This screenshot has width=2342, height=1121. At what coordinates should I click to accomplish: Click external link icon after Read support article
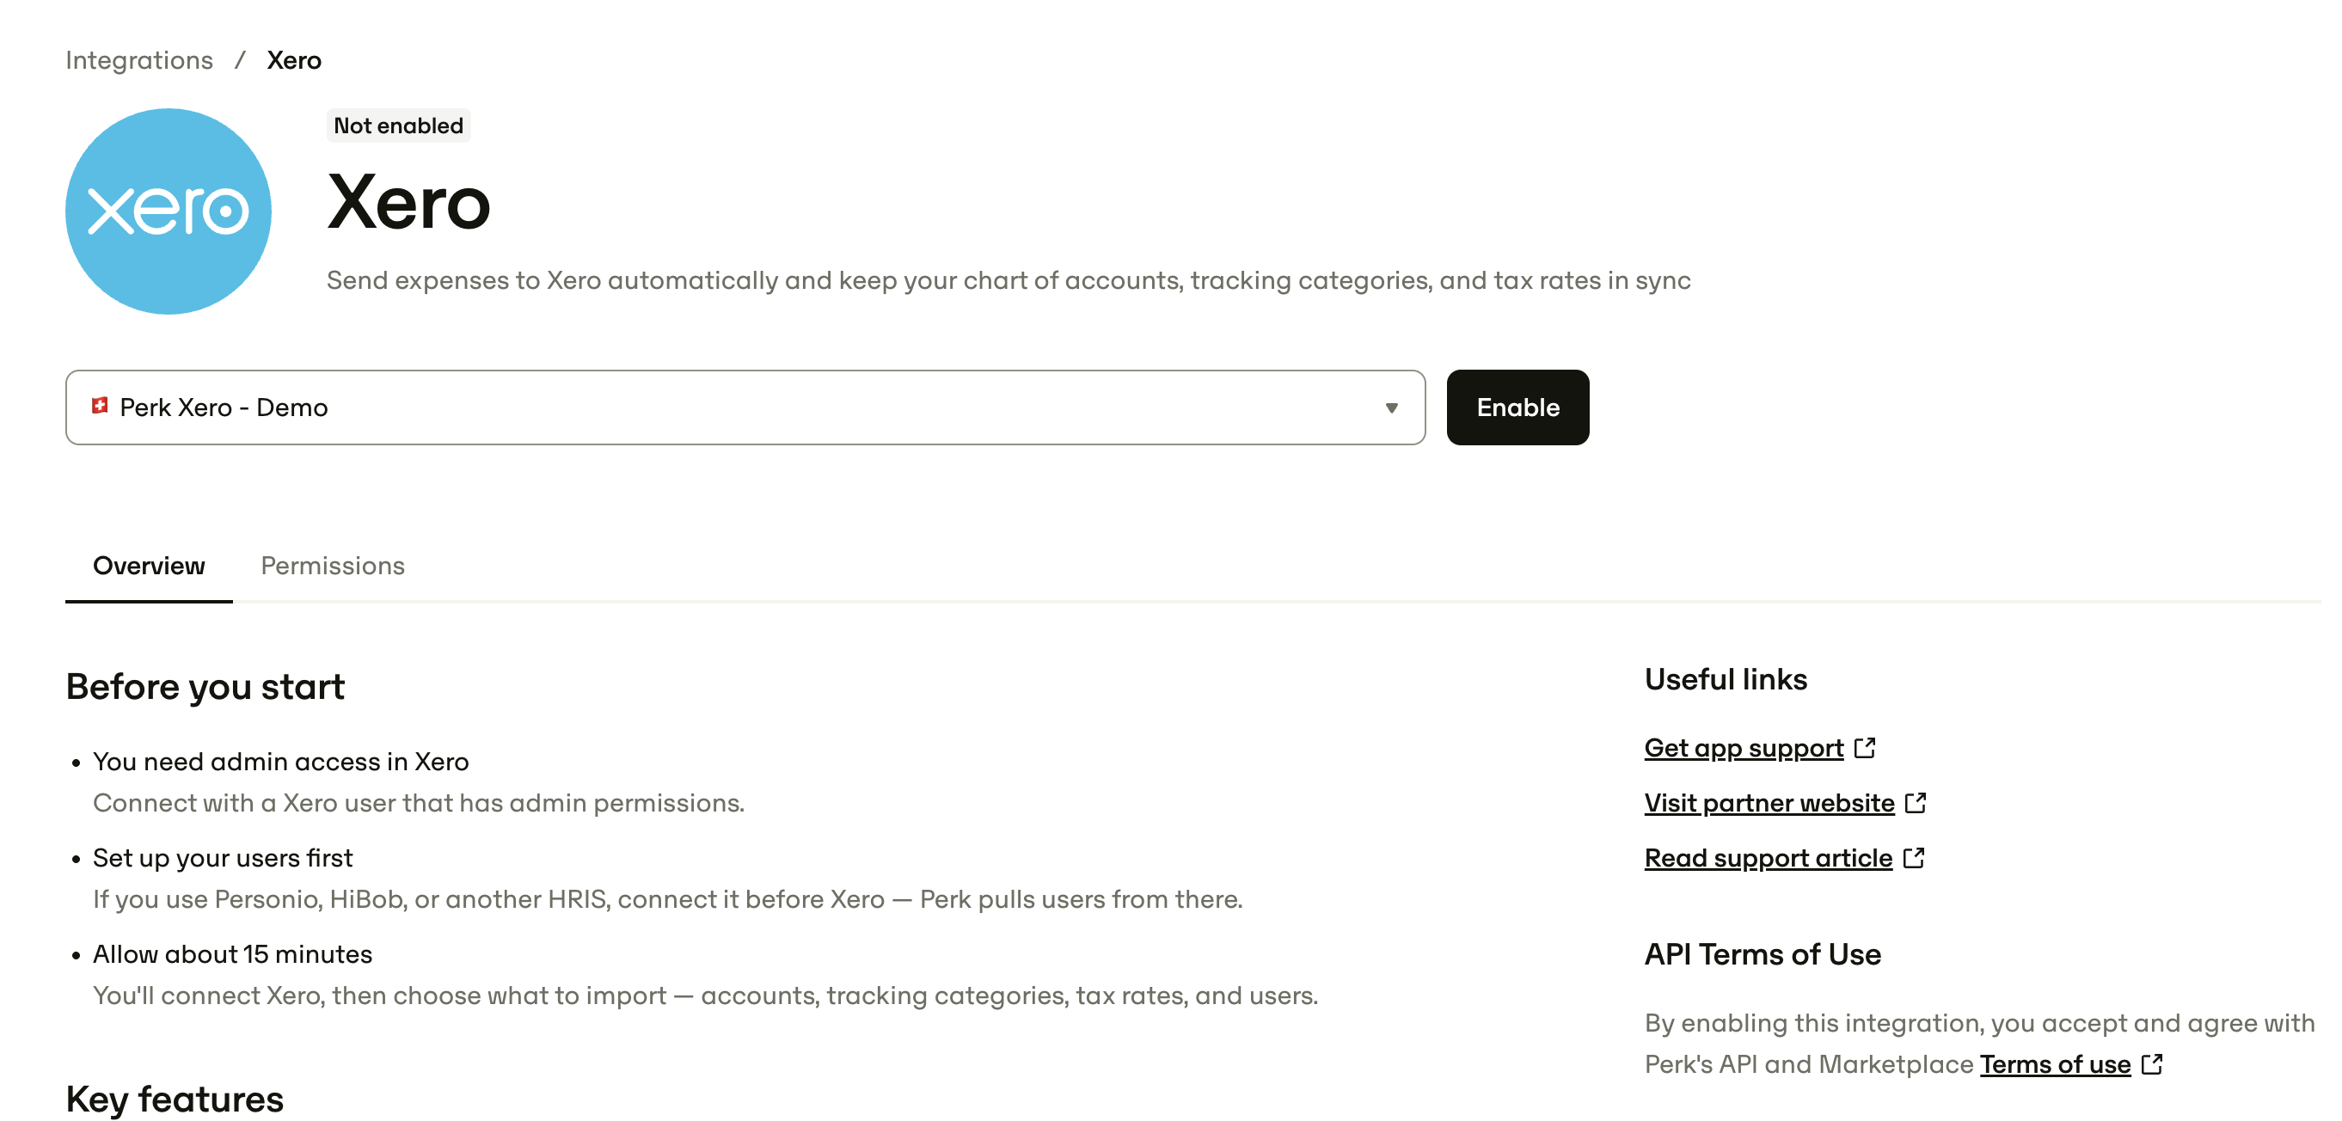click(x=1914, y=857)
